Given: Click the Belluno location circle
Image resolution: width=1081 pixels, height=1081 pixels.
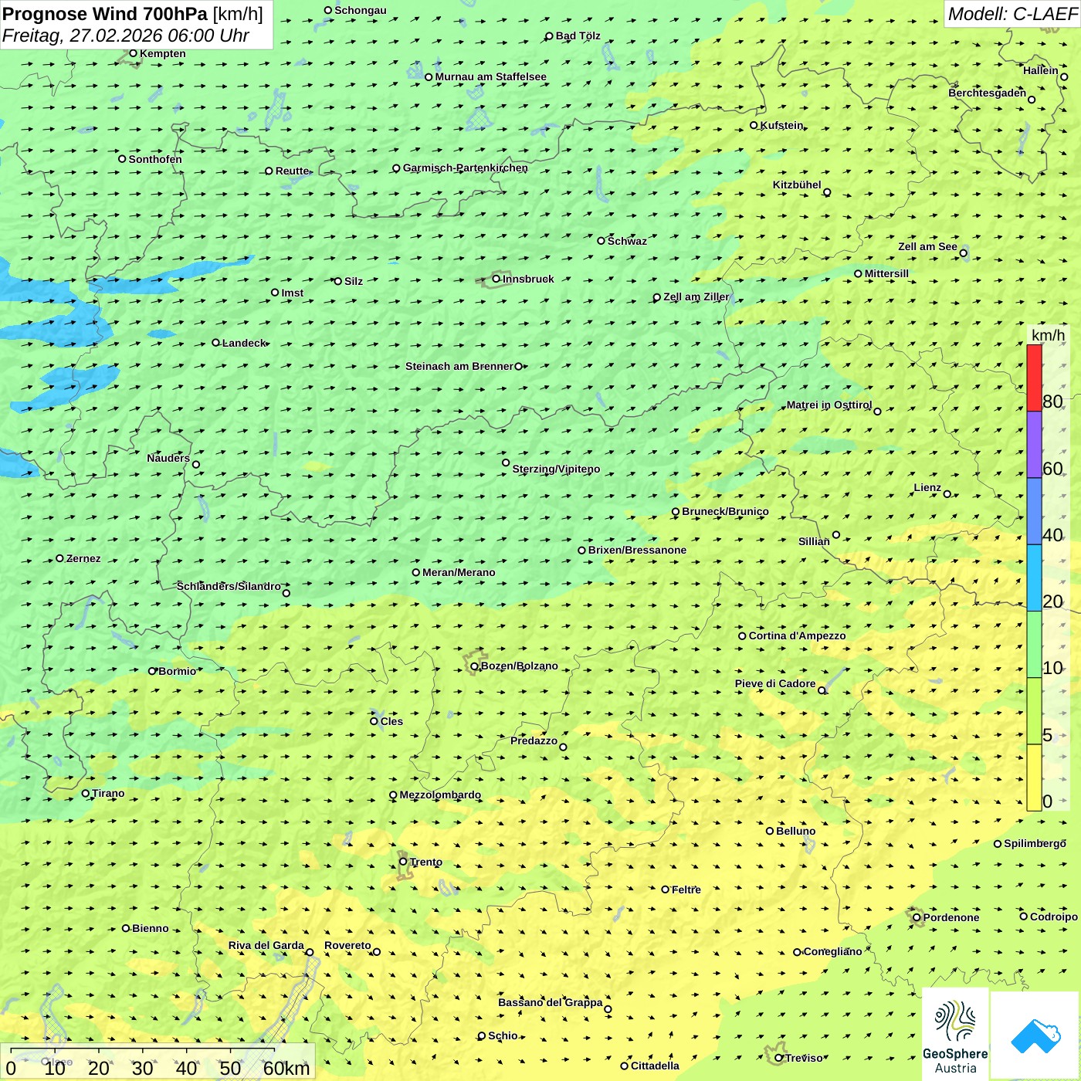Looking at the screenshot, I should coord(770,831).
